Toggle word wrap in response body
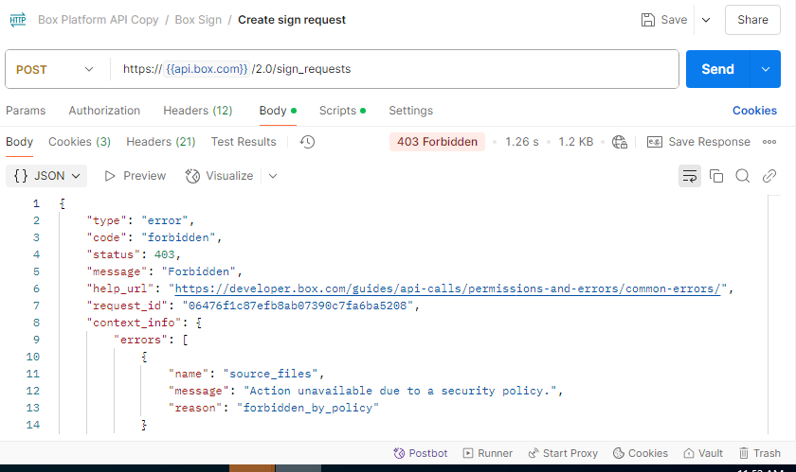 coord(690,176)
